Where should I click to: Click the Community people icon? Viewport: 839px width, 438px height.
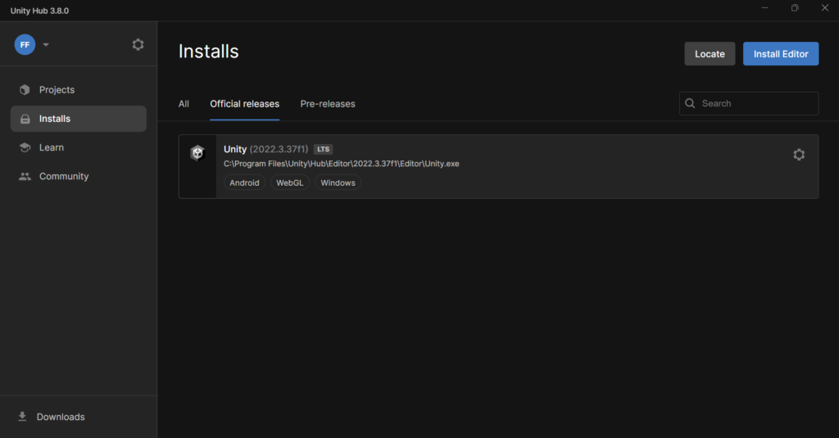click(25, 177)
